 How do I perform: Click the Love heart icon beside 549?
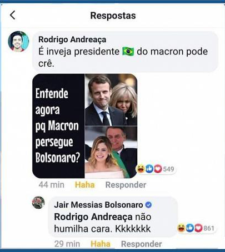(x=158, y=169)
